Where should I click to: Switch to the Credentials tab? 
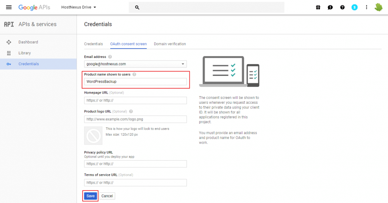tap(93, 44)
